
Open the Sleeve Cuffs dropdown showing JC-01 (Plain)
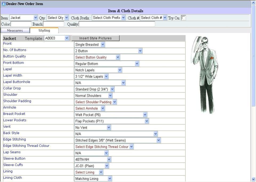pos(91,165)
